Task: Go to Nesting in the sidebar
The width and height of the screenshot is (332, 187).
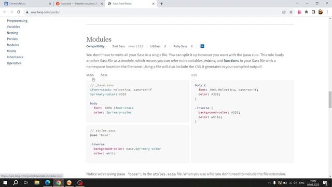Action: 12,33
